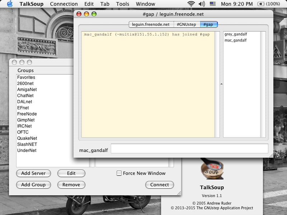Open the TalkSoup application menu
Viewport: 287px width, 215px height.
click(x=32, y=4)
